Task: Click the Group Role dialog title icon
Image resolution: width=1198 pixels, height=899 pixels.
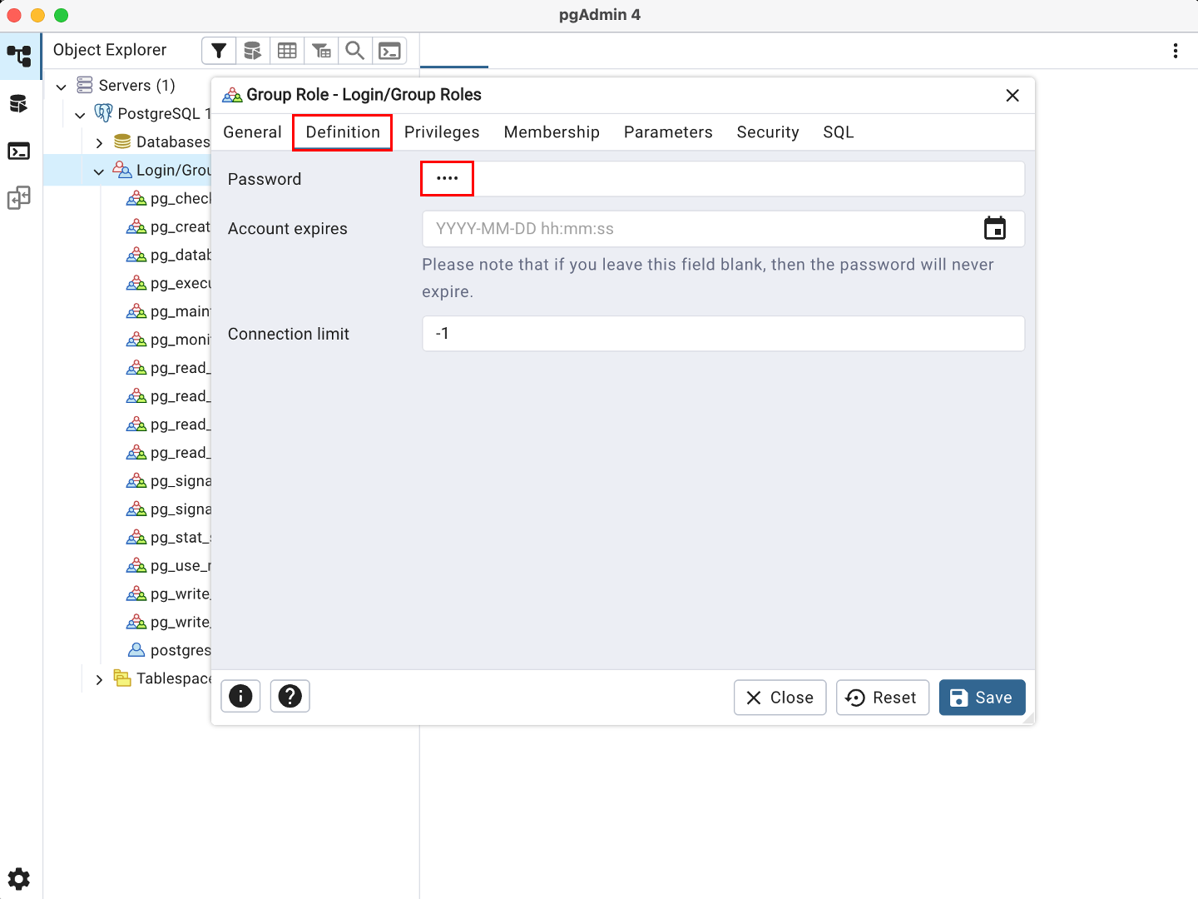Action: click(x=232, y=95)
